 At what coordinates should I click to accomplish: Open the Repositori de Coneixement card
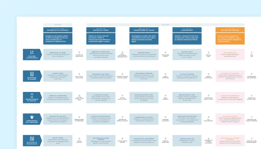(x=144, y=140)
